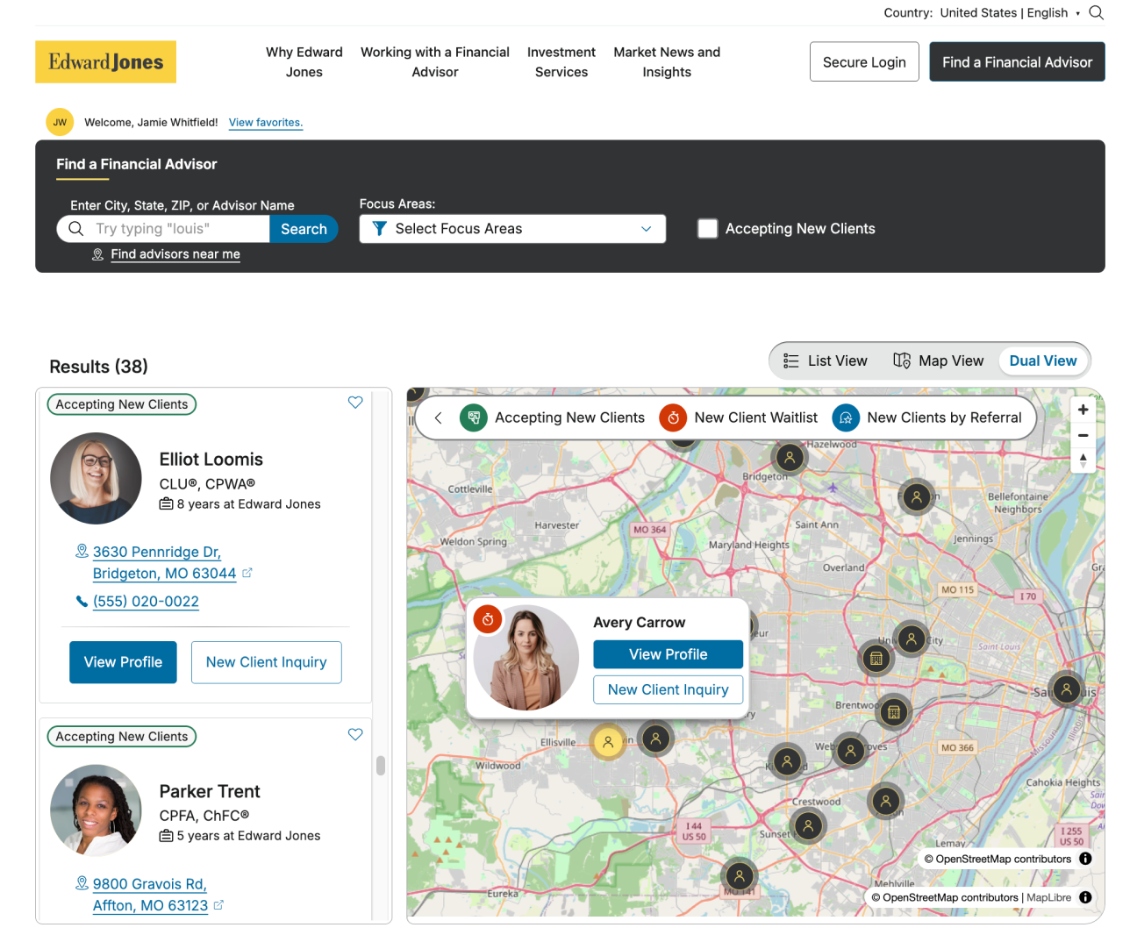Click the JW user avatar badge
1137x942 pixels.
point(60,122)
